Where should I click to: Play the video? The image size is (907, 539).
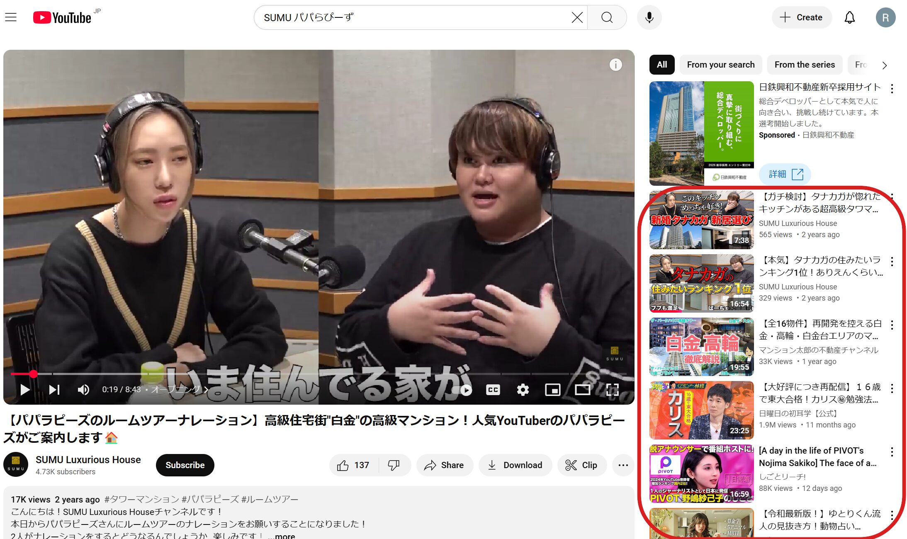(25, 390)
